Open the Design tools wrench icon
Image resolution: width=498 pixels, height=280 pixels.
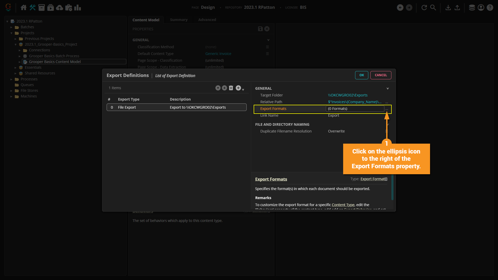(x=33, y=8)
